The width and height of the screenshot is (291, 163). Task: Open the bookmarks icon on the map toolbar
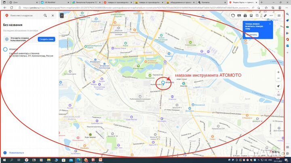pyautogui.click(x=257, y=16)
